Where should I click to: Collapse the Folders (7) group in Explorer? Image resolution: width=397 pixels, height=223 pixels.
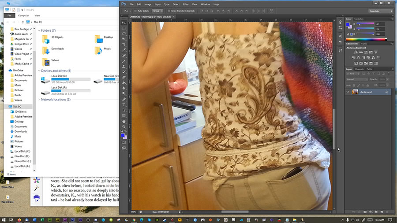click(39, 30)
